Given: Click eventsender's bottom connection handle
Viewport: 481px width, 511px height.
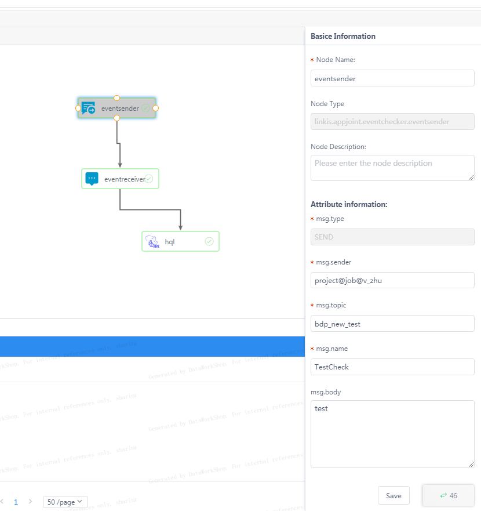Looking at the screenshot, I should [116, 118].
